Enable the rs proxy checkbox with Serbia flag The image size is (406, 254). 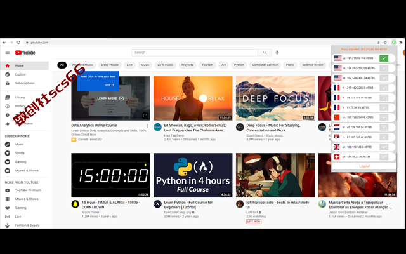pos(384,137)
